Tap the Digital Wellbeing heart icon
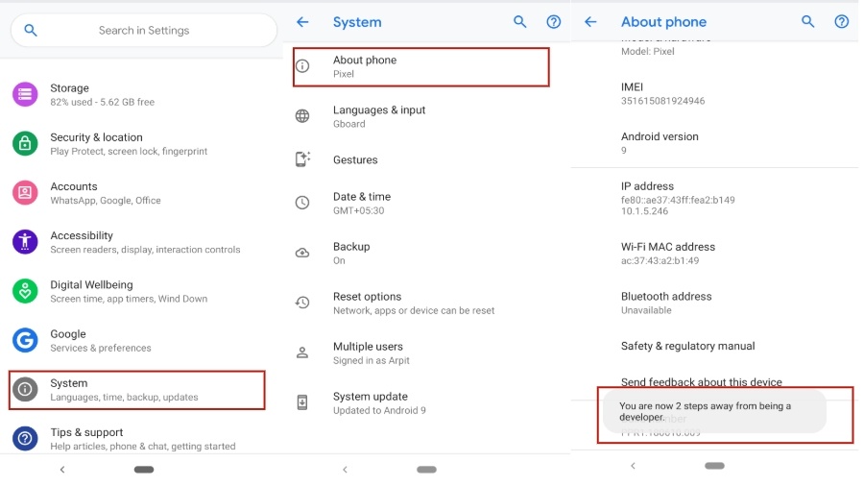The image size is (864, 486). (25, 291)
